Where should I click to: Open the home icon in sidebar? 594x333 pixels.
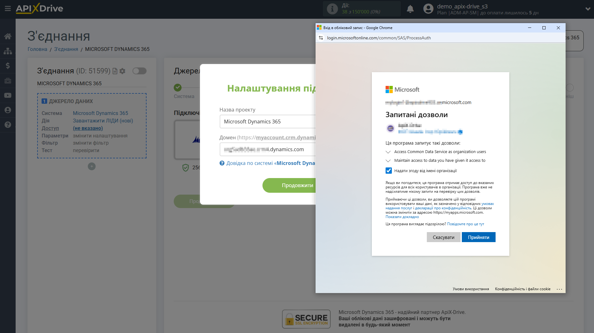pyautogui.click(x=8, y=36)
